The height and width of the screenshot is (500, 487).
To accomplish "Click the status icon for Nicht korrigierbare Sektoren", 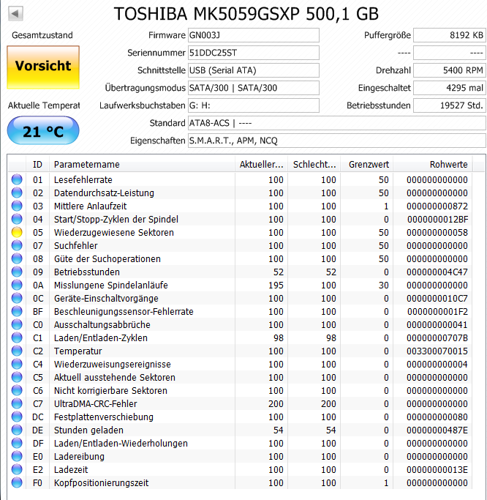I will (x=17, y=391).
